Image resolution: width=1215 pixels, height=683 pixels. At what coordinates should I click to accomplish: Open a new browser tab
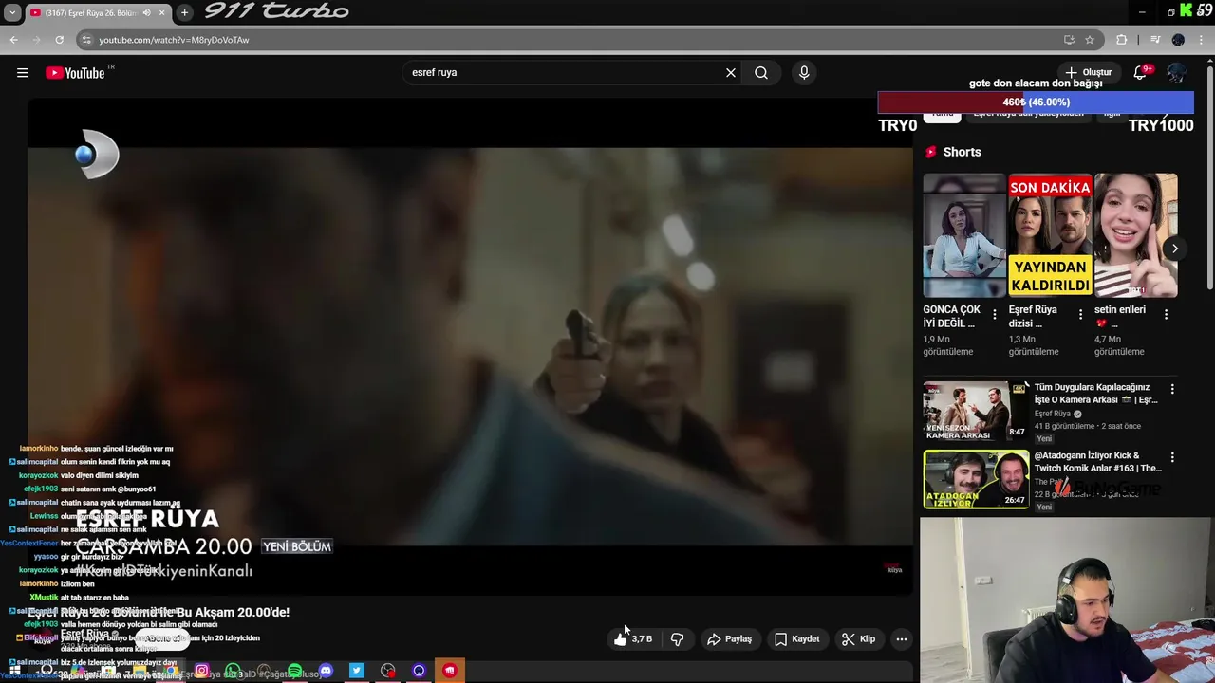[184, 13]
